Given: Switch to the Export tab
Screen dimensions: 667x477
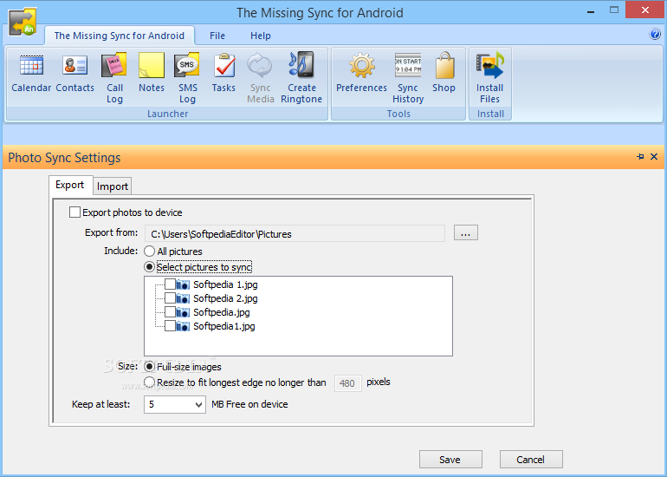Looking at the screenshot, I should (70, 185).
